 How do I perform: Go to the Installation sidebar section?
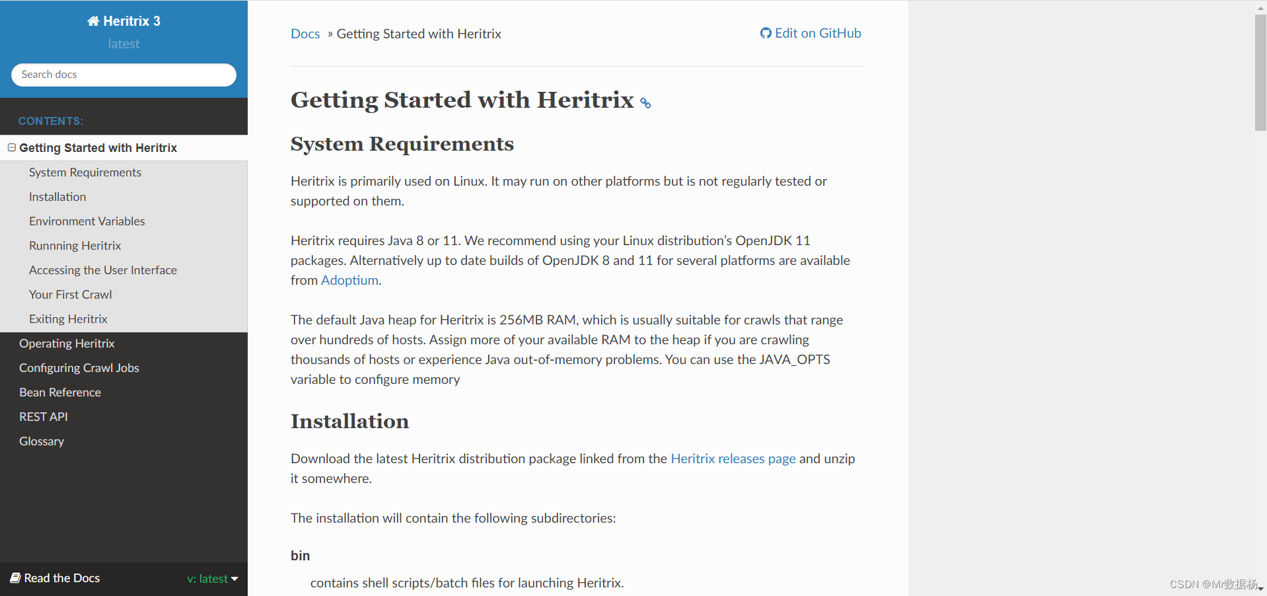point(57,197)
